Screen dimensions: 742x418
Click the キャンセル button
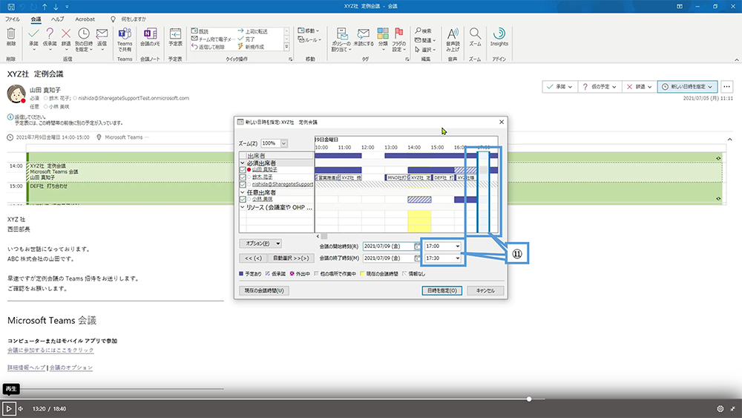point(485,290)
